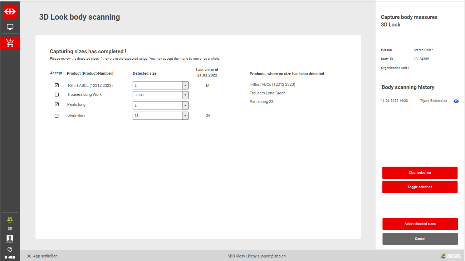Open size dropdown for T-Shirt ABCc
The image size is (465, 261).
pos(185,85)
